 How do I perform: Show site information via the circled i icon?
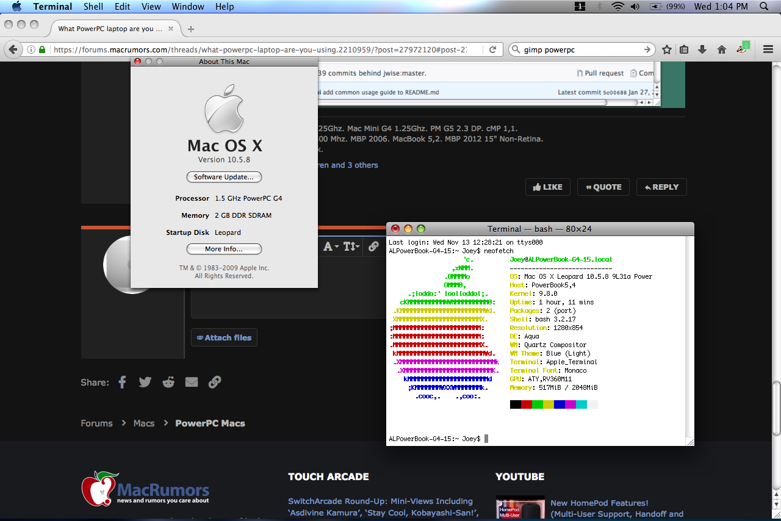pos(31,50)
